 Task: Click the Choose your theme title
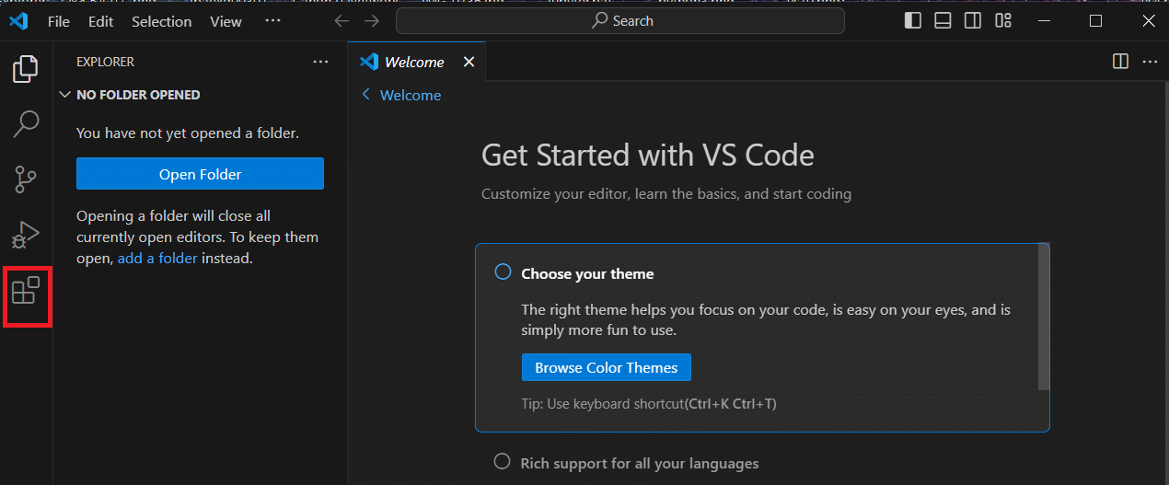point(587,273)
